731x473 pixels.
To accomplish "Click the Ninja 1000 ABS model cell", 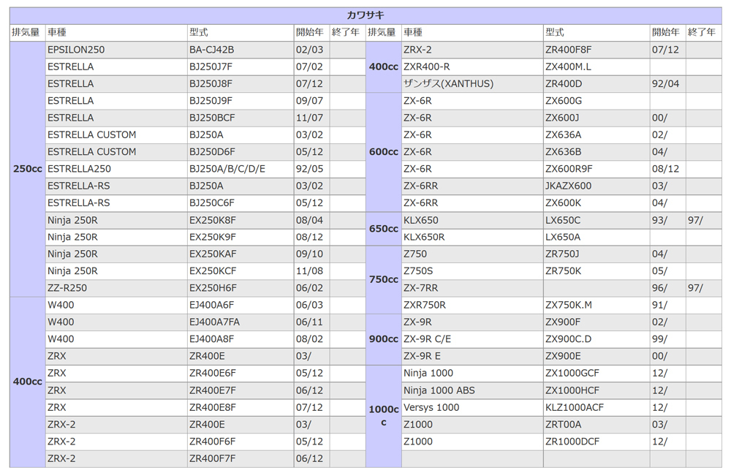I will [x=472, y=390].
